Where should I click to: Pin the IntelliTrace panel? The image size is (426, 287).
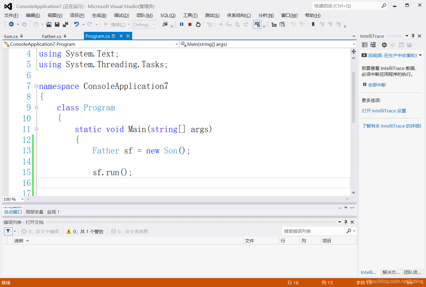[413, 36]
